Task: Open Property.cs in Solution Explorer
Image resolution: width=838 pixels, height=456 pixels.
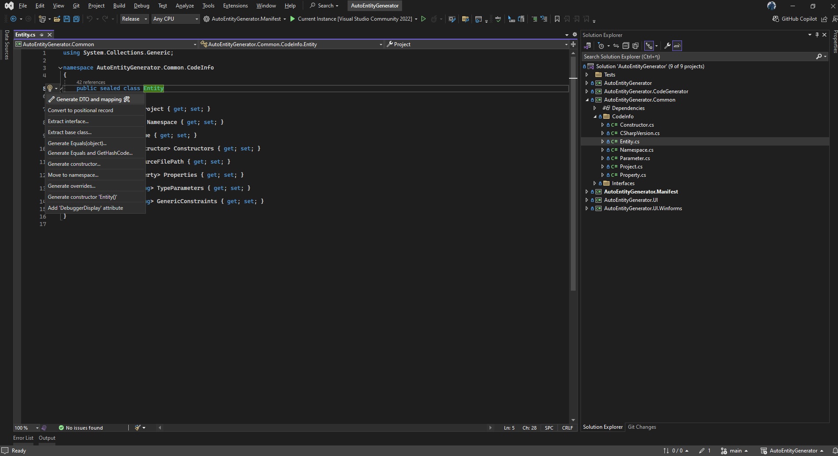Action: pyautogui.click(x=633, y=175)
